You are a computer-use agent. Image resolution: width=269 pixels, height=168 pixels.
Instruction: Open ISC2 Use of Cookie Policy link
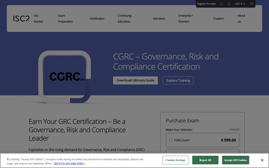click(x=69, y=163)
